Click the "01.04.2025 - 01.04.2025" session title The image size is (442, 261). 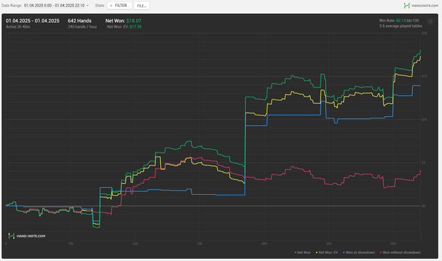pyautogui.click(x=32, y=21)
